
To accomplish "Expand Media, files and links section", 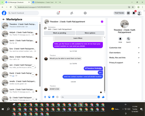I will tap(124, 58).
